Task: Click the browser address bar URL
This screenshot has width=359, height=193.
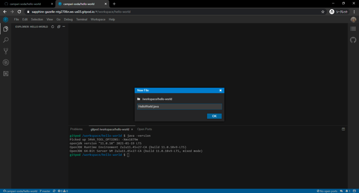Action: (81, 12)
